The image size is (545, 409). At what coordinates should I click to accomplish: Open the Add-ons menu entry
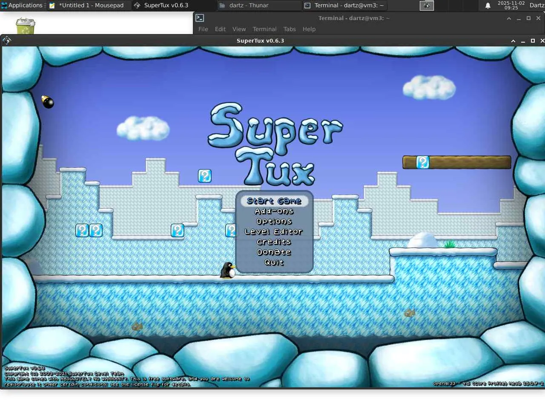coord(274,211)
